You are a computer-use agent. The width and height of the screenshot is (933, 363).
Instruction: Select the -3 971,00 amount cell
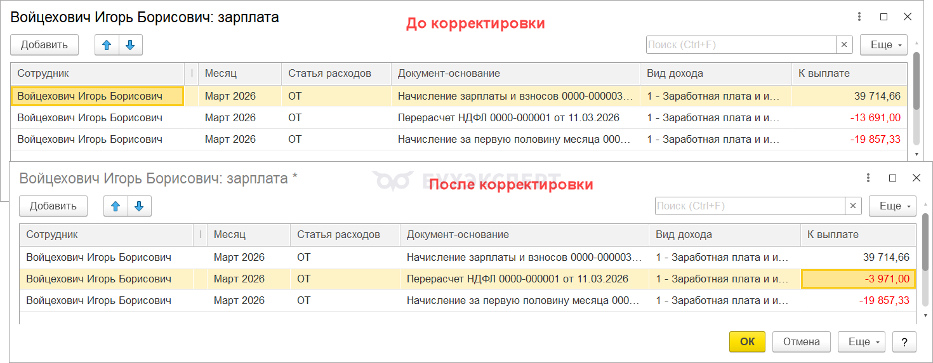click(859, 279)
